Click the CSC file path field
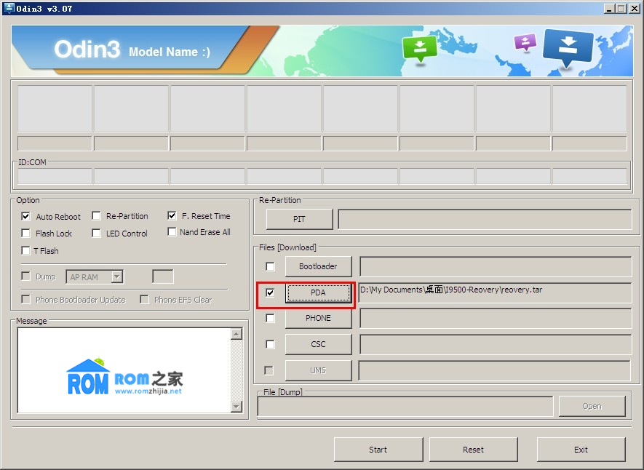 (496, 344)
